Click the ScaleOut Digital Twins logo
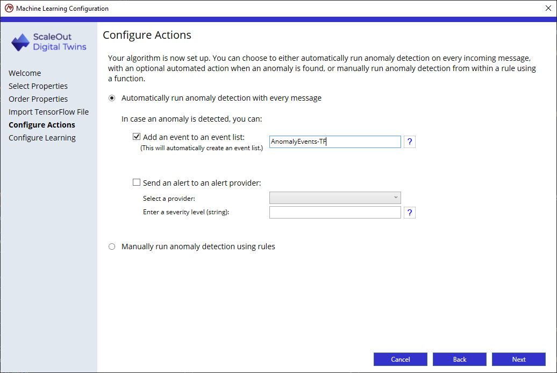Viewport: 557px width, 373px height. click(x=49, y=42)
